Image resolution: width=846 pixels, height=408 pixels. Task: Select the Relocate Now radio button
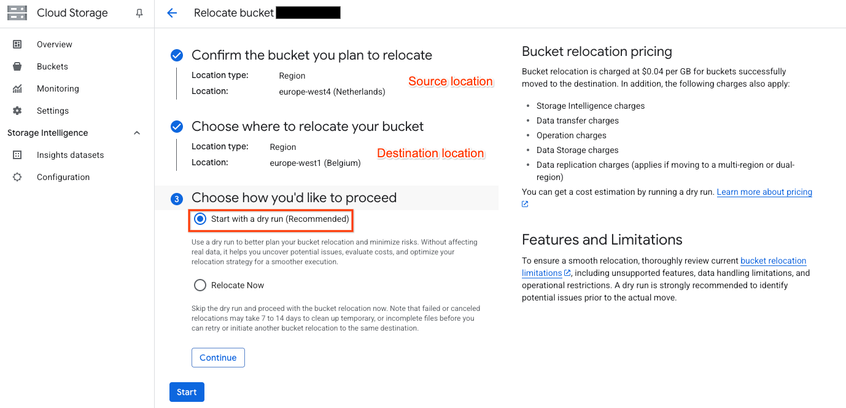[200, 285]
